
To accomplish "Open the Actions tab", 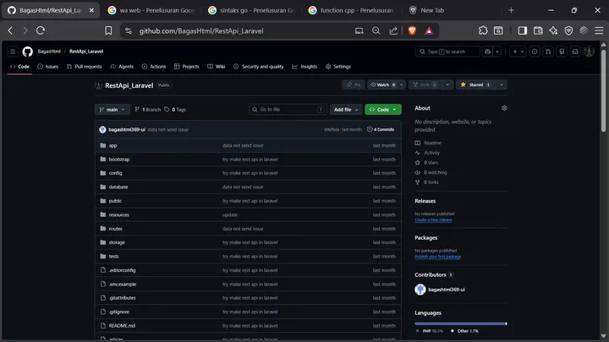I will pyautogui.click(x=154, y=67).
